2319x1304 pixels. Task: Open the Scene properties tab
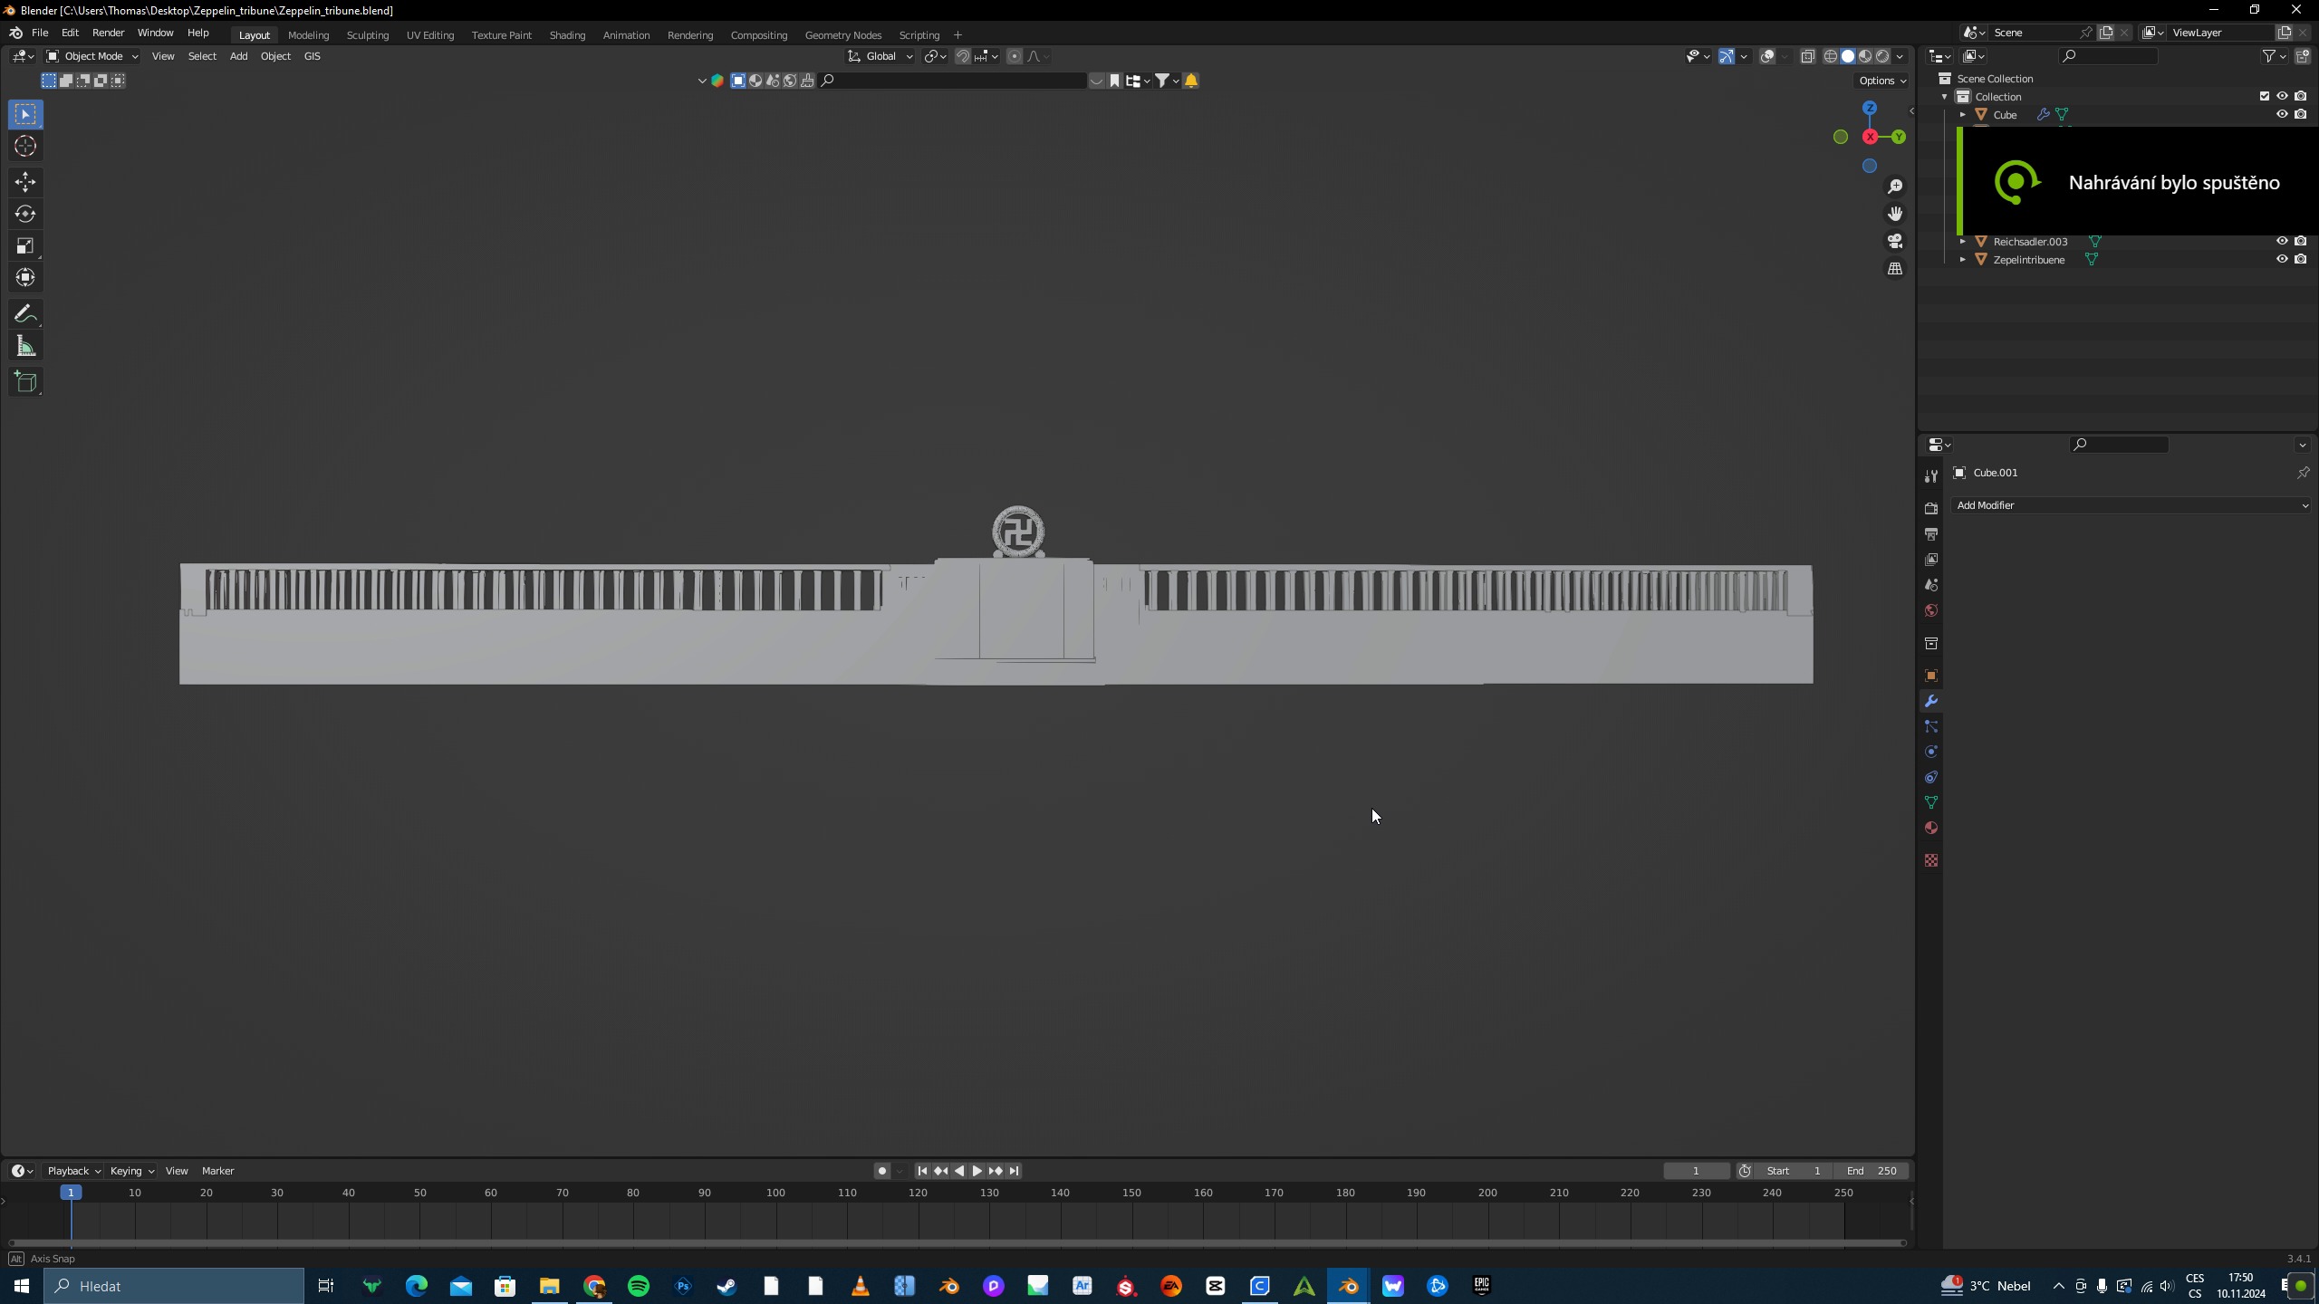point(1931,585)
